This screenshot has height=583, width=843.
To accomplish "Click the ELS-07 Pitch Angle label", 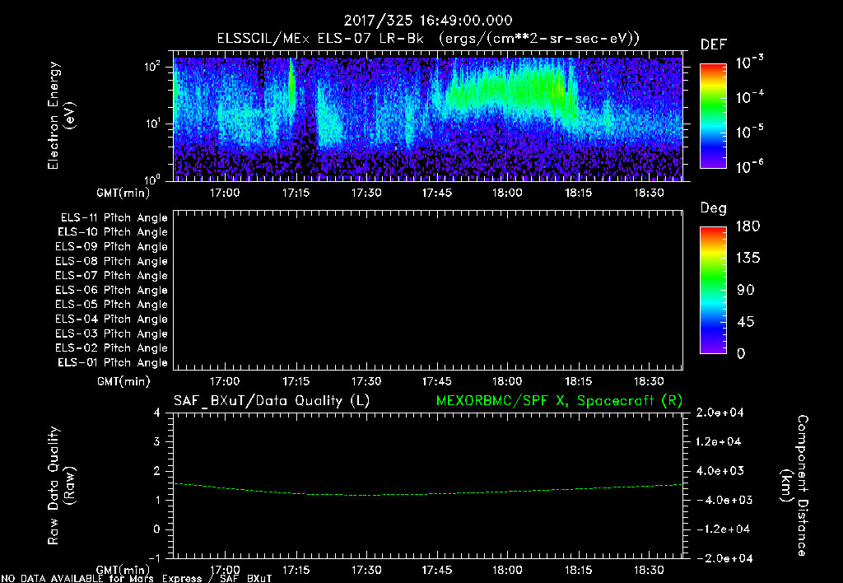I will point(112,276).
